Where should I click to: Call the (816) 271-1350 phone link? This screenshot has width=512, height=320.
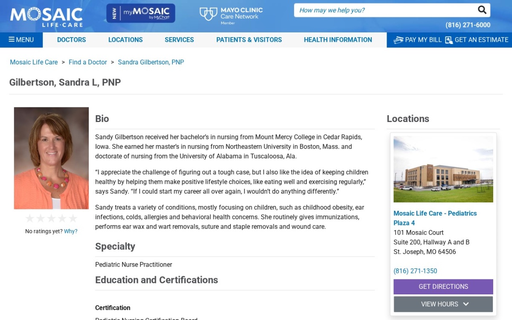click(415, 271)
